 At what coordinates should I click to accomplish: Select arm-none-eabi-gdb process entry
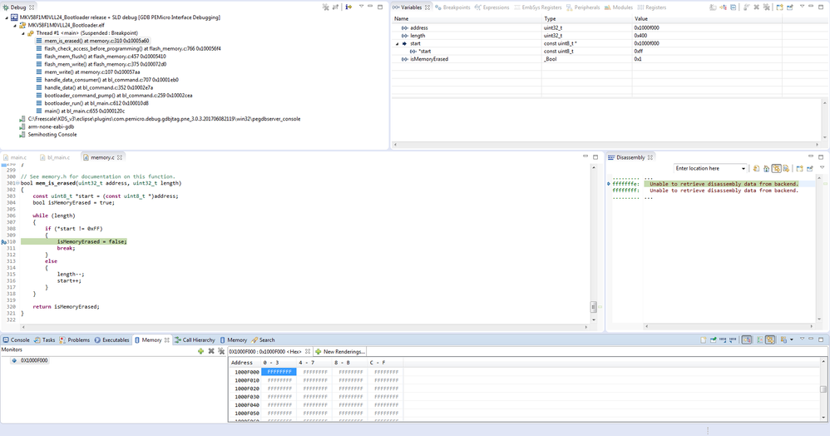point(47,126)
